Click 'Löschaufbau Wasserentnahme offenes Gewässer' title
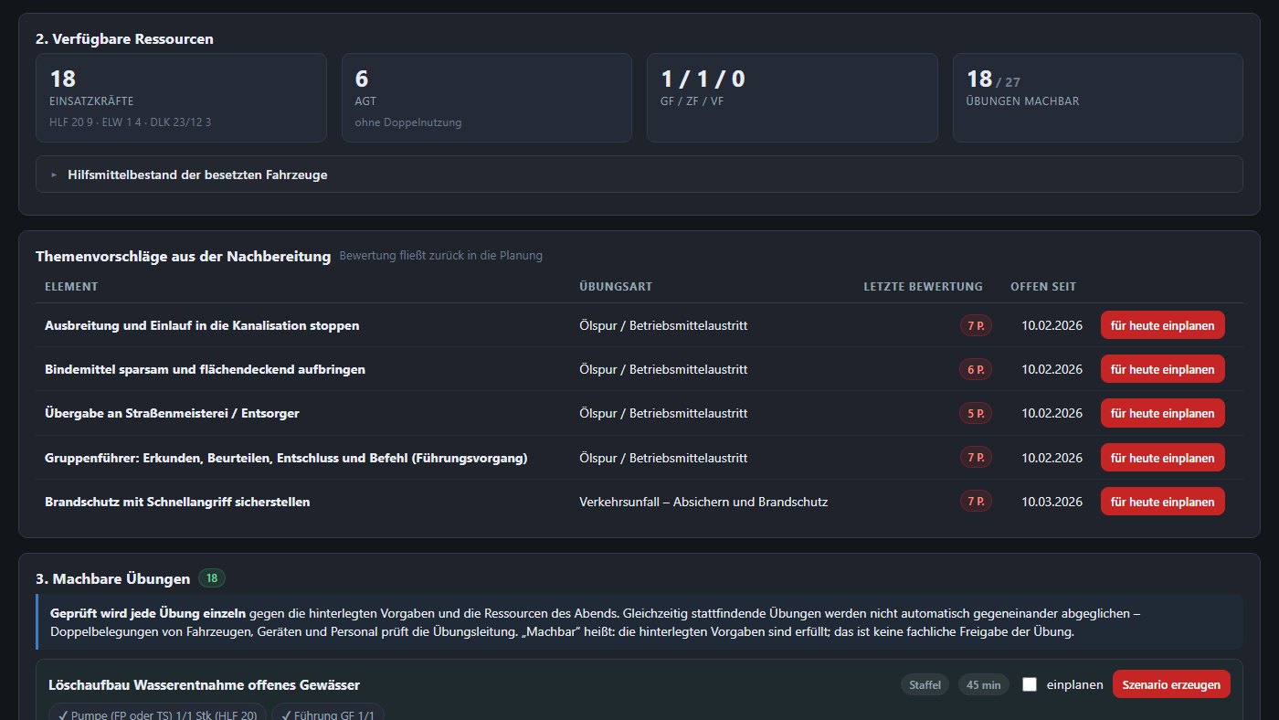The width and height of the screenshot is (1279, 720). [x=204, y=684]
